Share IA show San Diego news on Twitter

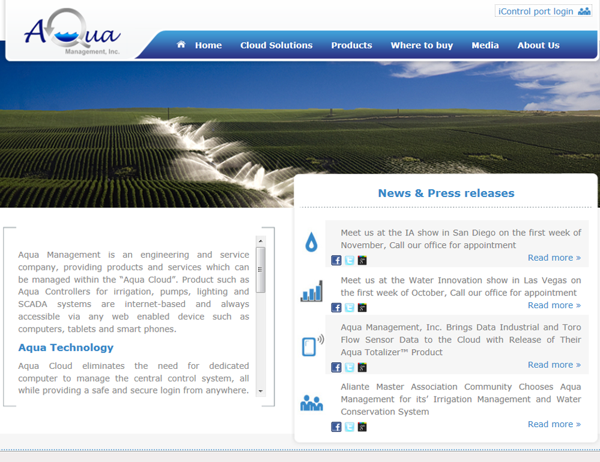[x=350, y=261]
